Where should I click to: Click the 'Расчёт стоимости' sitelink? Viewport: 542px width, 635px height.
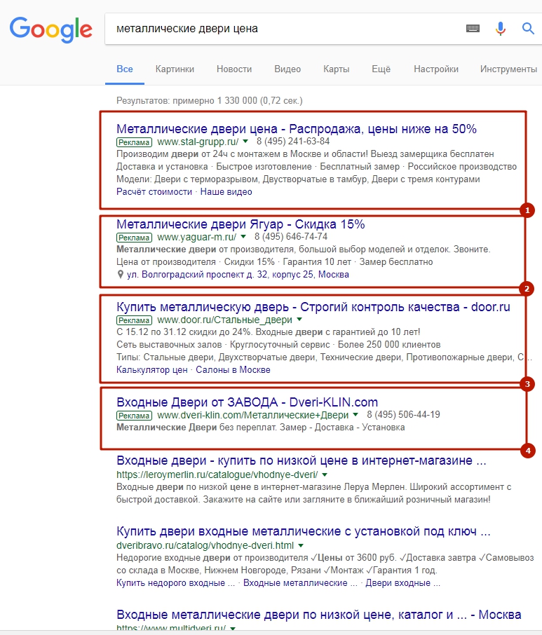coord(154,192)
